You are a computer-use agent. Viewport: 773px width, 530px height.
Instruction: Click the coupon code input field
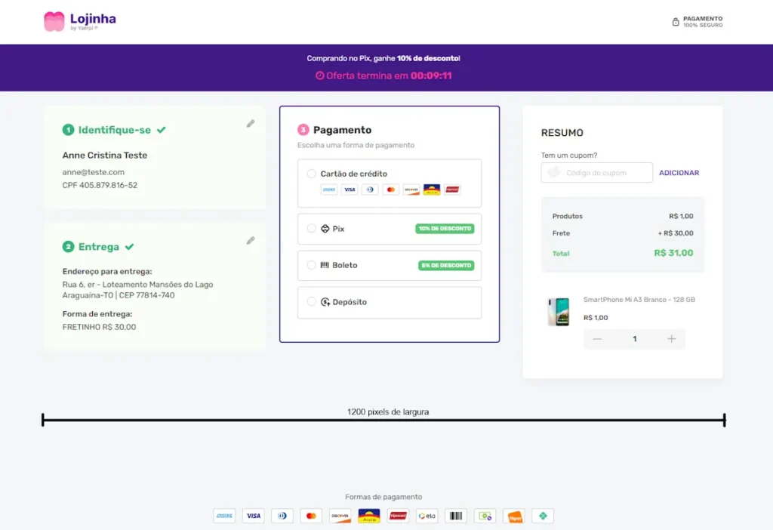point(596,173)
